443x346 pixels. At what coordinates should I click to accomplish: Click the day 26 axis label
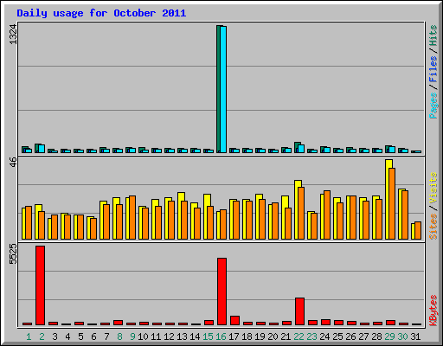click(350, 336)
